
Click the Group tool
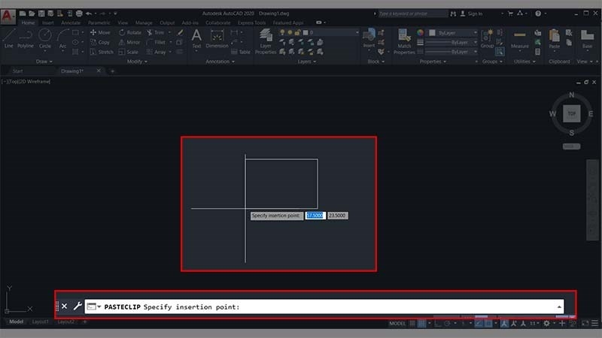click(x=487, y=39)
